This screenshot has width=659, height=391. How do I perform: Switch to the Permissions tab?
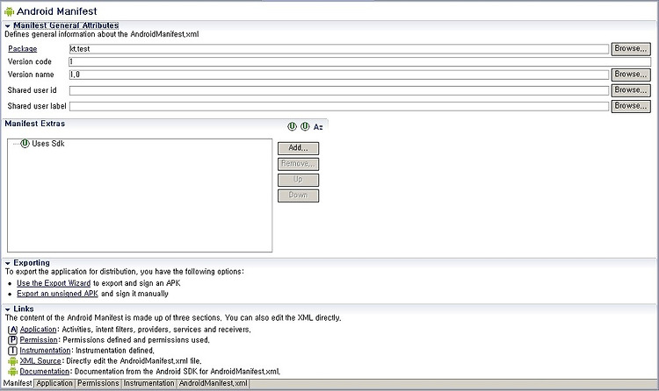pos(98,383)
